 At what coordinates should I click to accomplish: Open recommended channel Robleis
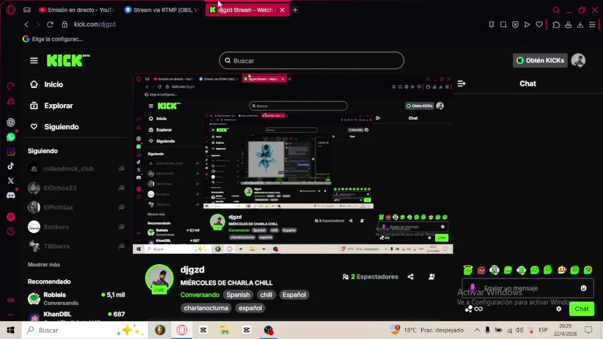[x=75, y=299]
